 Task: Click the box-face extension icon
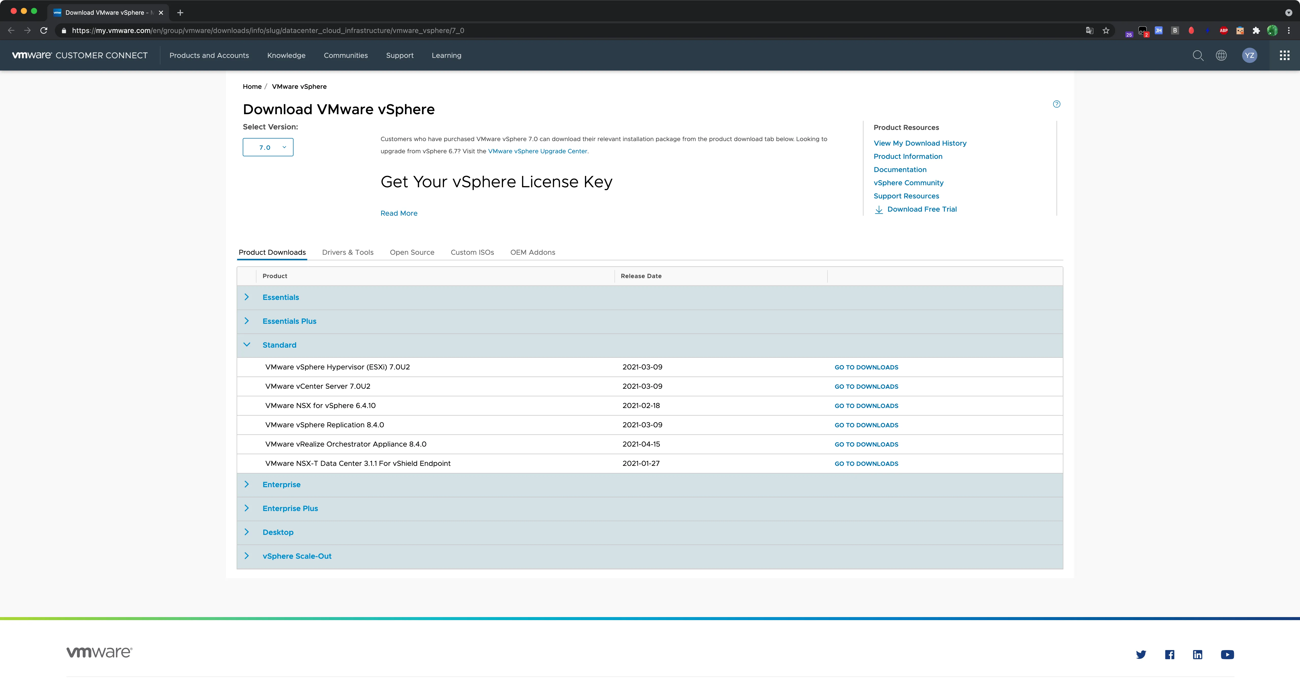click(x=1240, y=30)
